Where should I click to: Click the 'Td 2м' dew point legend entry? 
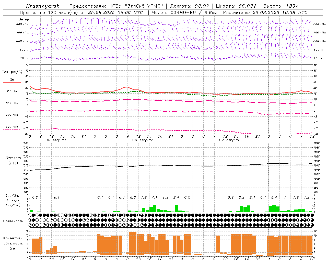(x=12, y=91)
